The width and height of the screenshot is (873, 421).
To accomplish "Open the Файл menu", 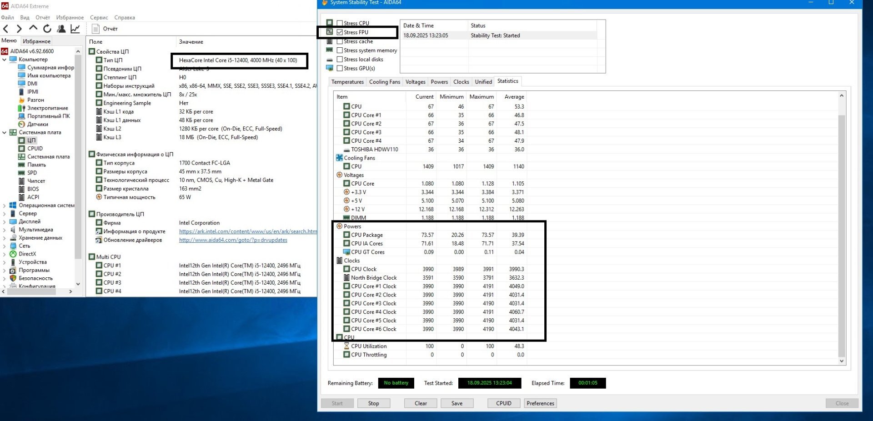I will 8,18.
